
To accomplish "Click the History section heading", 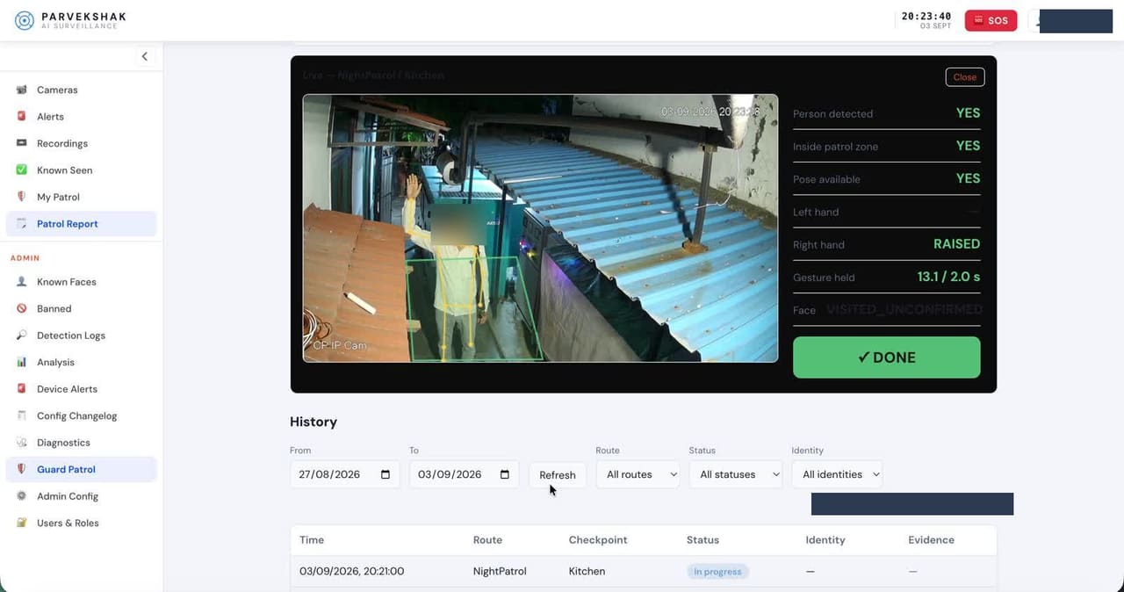I will [313, 422].
